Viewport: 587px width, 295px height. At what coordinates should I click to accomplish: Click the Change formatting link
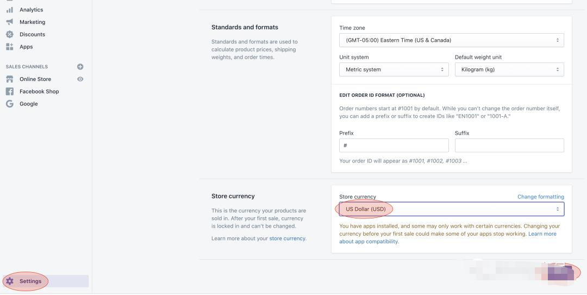point(540,197)
